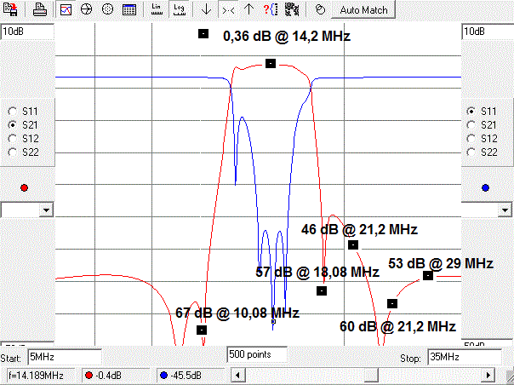Click the blue trace color dot

(x=485, y=188)
